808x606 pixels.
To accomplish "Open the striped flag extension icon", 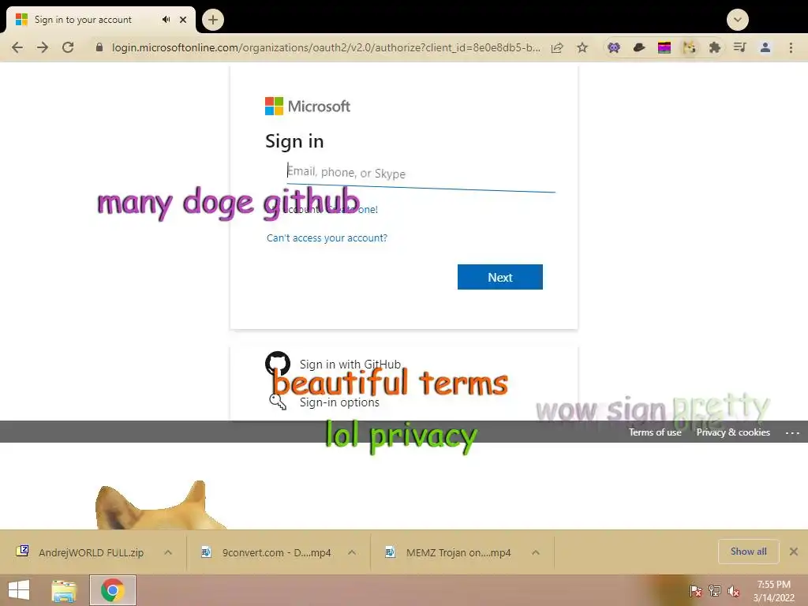I will (664, 48).
